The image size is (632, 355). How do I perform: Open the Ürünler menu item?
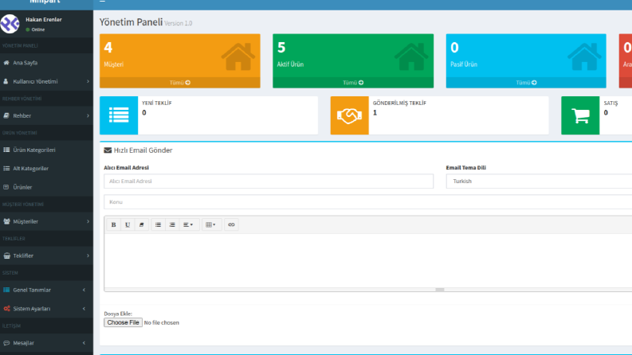click(x=46, y=187)
